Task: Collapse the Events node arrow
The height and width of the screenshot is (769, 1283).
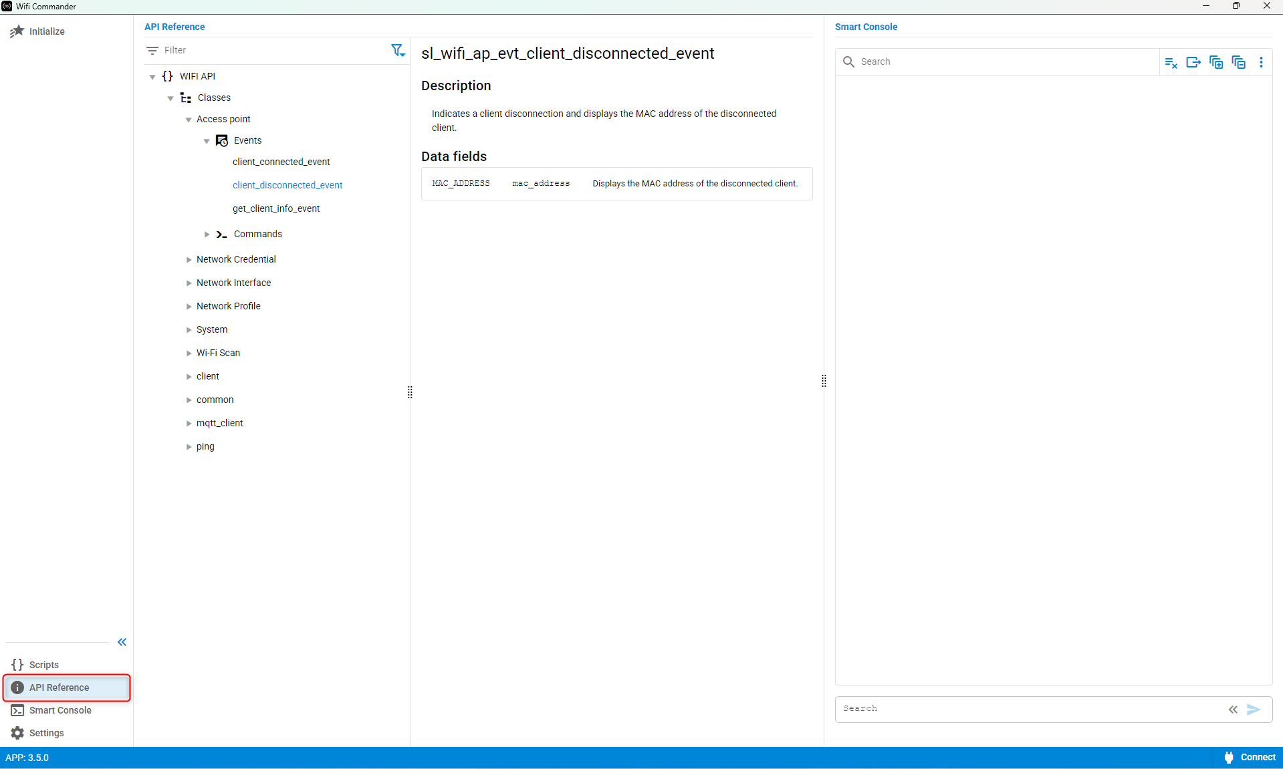Action: click(x=207, y=141)
